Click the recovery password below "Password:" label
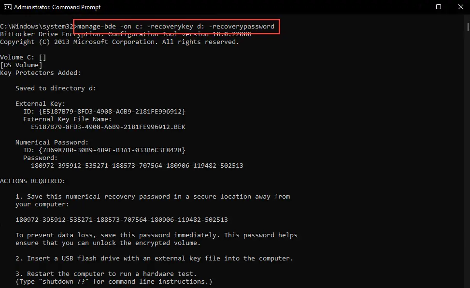The height and width of the screenshot is (288, 470). 137,166
